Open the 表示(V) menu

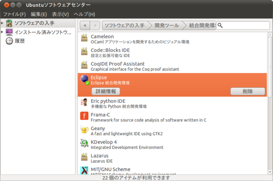[x=60, y=14]
